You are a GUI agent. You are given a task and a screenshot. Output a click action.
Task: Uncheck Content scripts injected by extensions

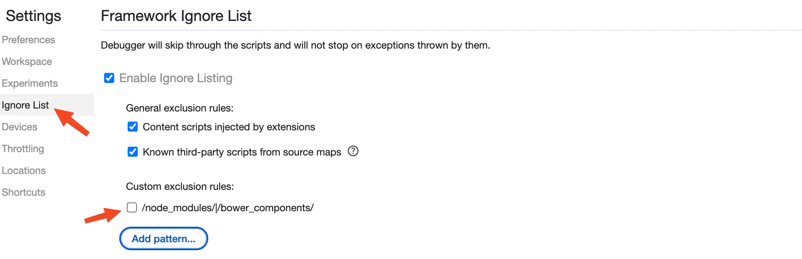coord(133,127)
